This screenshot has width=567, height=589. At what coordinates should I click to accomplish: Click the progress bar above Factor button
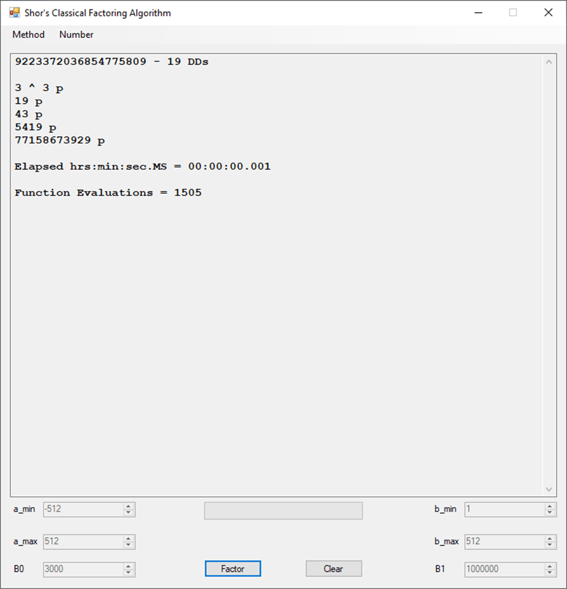coord(283,510)
